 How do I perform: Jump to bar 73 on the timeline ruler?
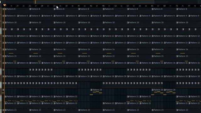[177, 6]
